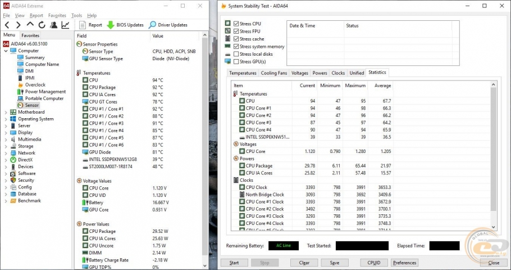Open the Tools menu
Image resolution: width=511 pixels, height=270 pixels.
point(76,15)
